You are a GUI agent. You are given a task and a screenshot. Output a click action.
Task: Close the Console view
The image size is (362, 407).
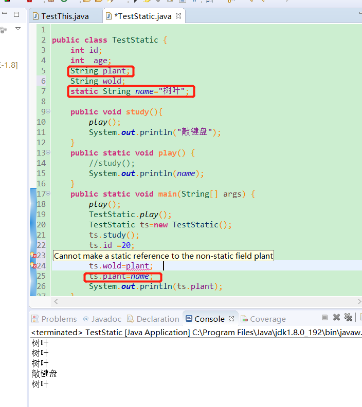tap(231, 319)
